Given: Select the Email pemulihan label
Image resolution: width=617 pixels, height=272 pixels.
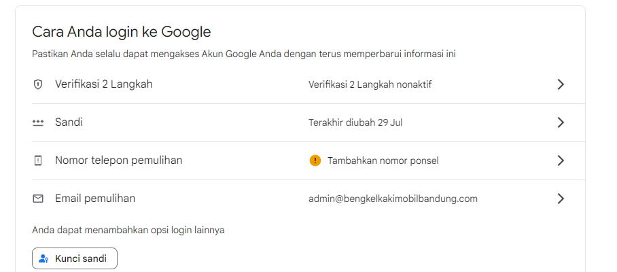Looking at the screenshot, I should point(95,199).
